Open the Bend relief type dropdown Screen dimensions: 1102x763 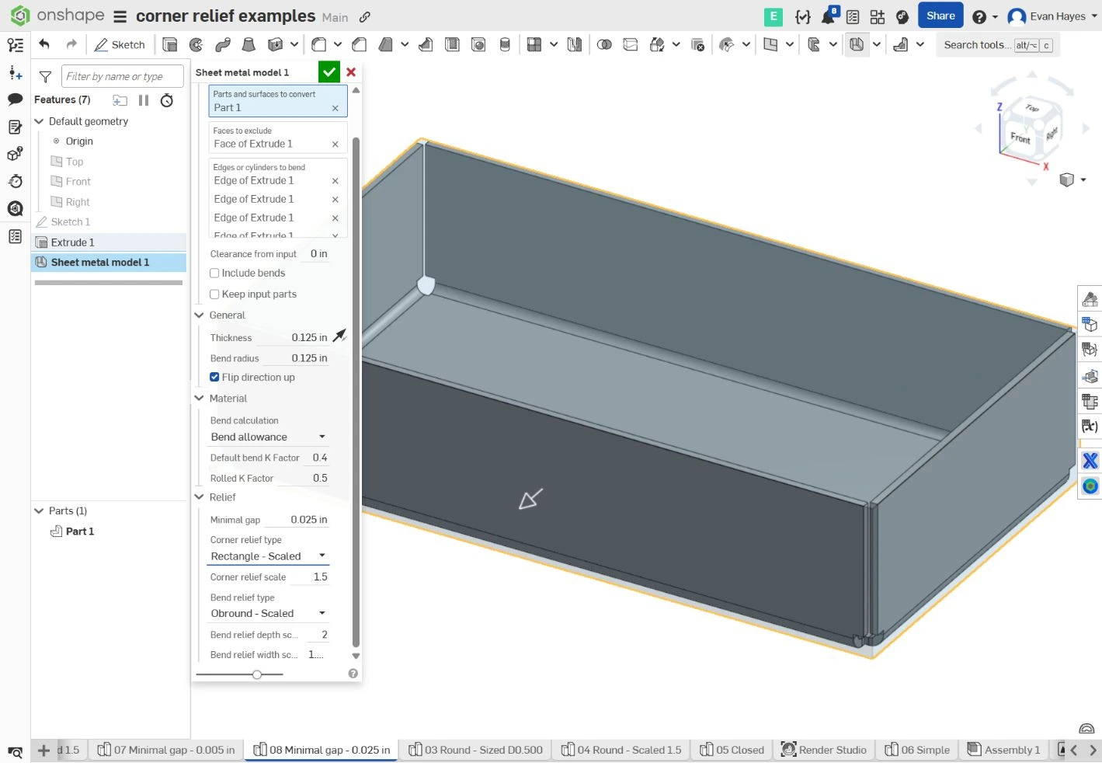[x=269, y=614]
